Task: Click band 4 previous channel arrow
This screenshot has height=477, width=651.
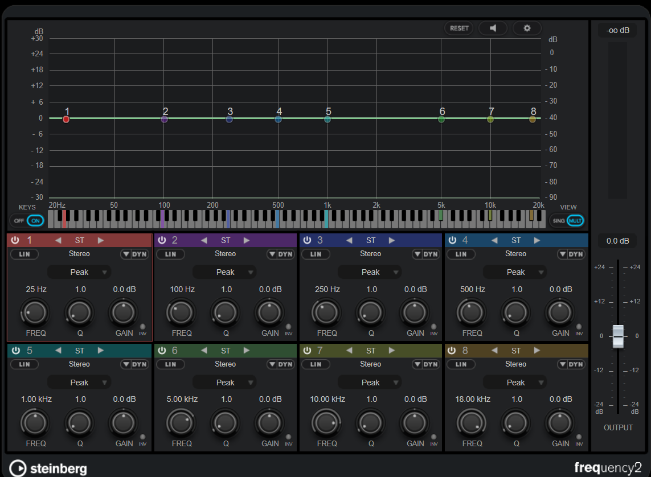Action: [x=494, y=240]
